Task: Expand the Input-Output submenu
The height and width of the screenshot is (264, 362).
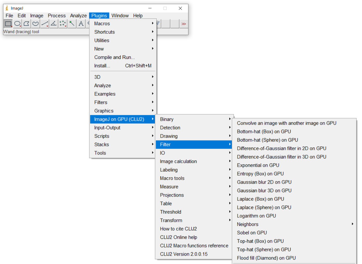Action: point(123,128)
